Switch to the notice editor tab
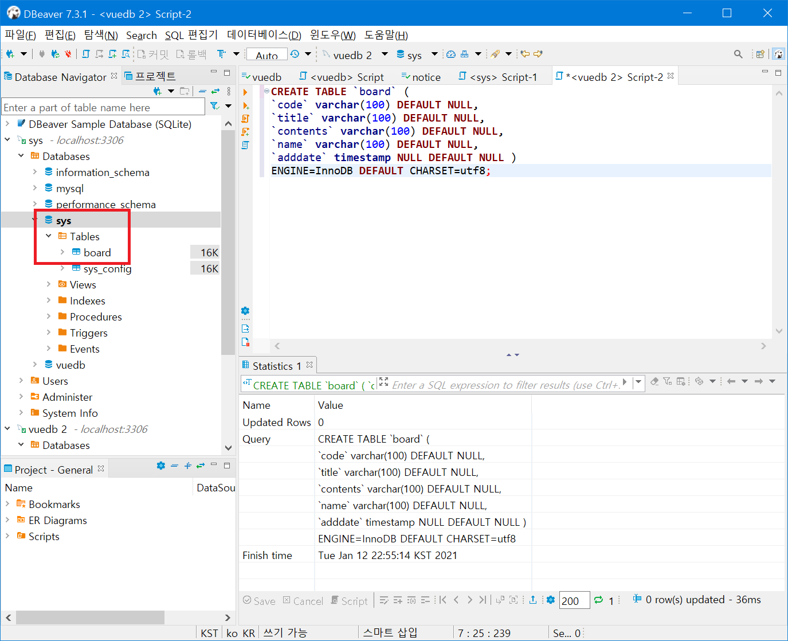 [421, 77]
